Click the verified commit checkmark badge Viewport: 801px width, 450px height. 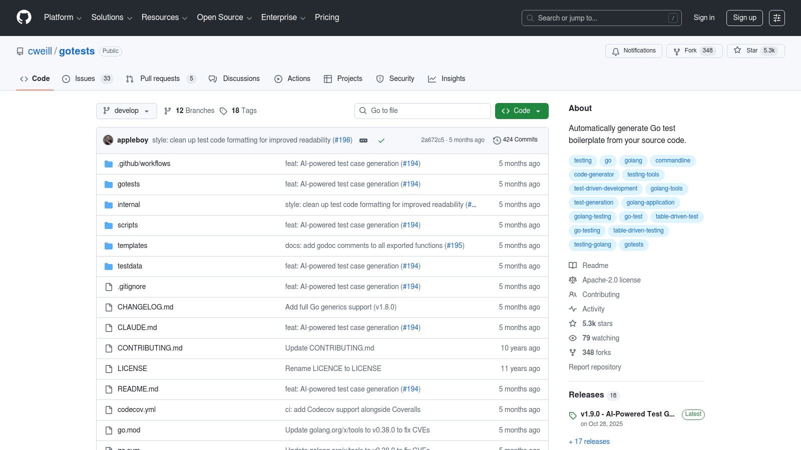click(x=381, y=140)
